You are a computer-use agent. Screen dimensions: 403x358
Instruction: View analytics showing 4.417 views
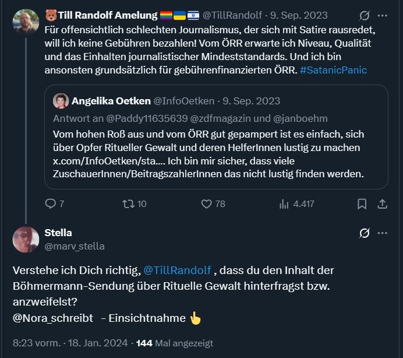point(285,203)
